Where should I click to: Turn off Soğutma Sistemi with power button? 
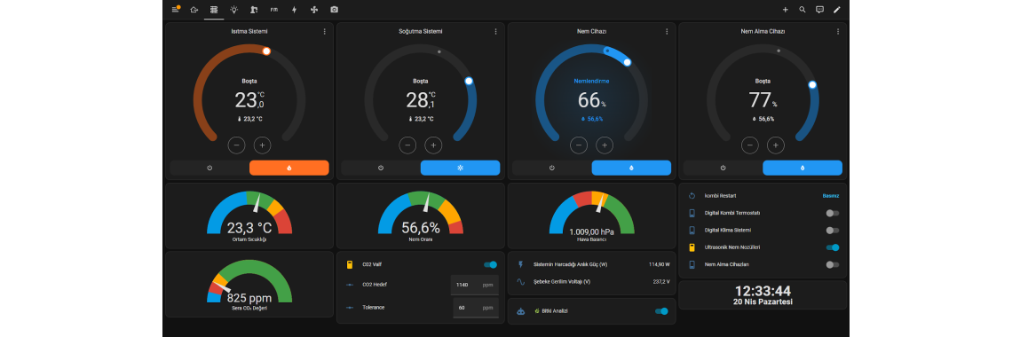381,168
